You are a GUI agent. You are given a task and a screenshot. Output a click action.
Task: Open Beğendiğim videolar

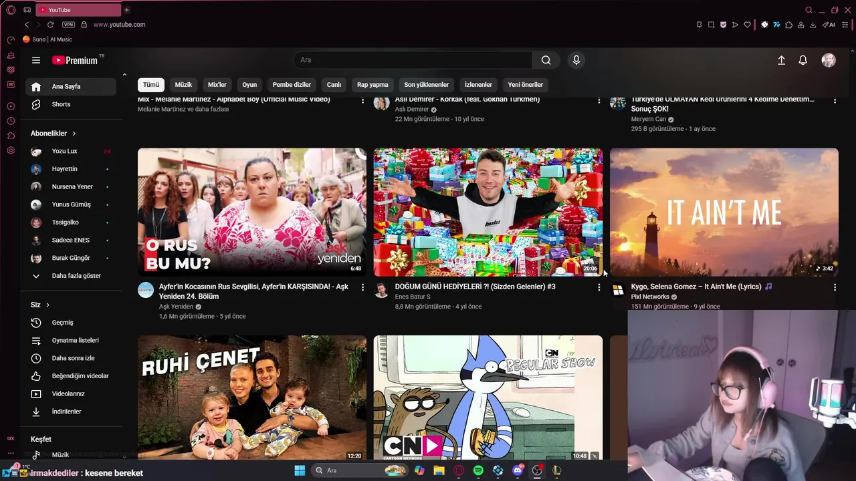pyautogui.click(x=71, y=376)
